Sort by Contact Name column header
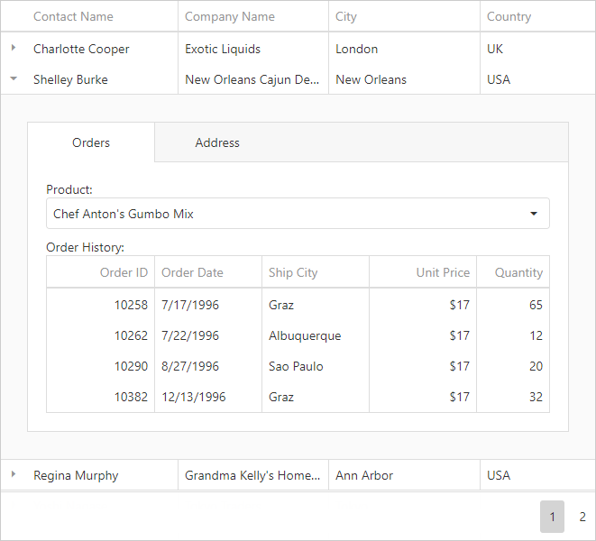 coord(73,16)
